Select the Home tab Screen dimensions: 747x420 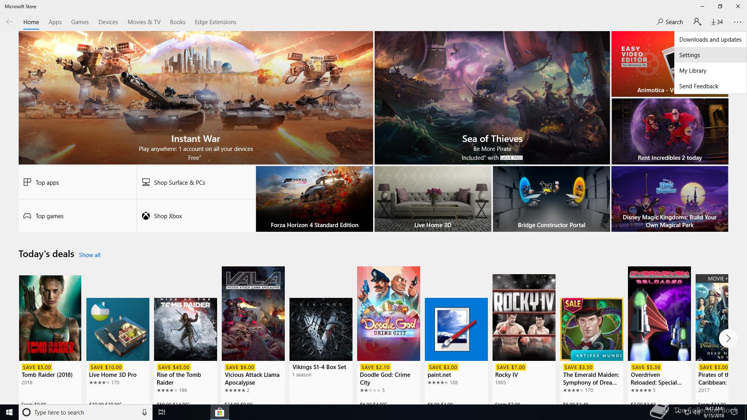tap(31, 22)
